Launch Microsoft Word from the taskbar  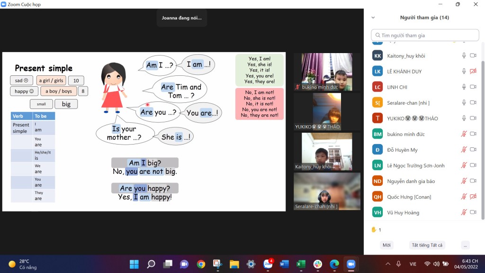[x=284, y=264]
